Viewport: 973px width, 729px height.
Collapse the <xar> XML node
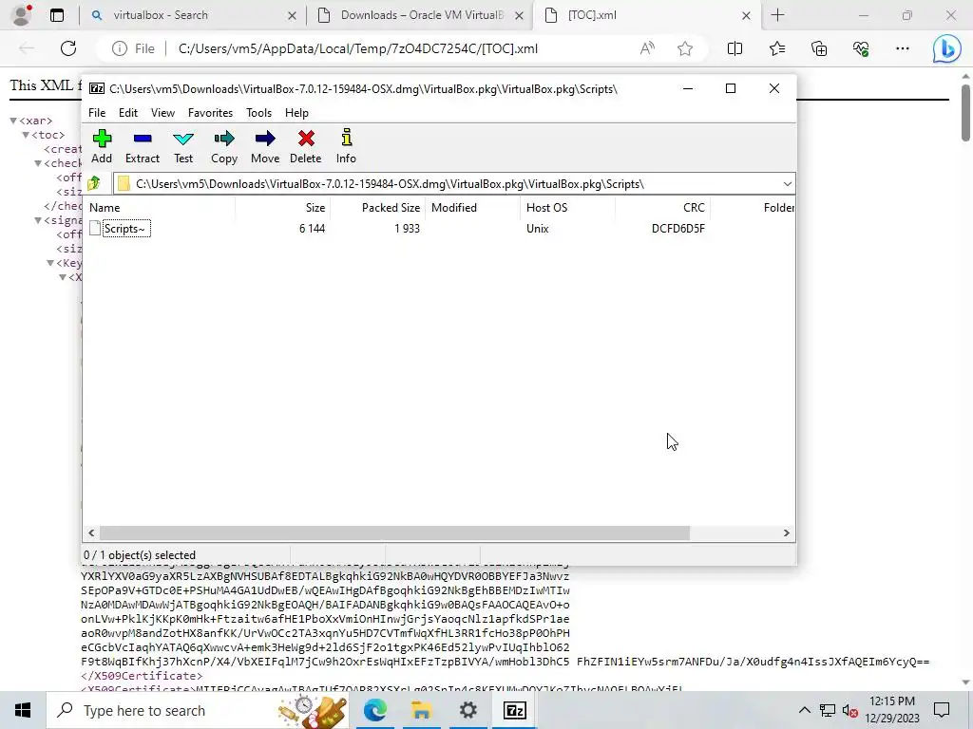coord(13,121)
